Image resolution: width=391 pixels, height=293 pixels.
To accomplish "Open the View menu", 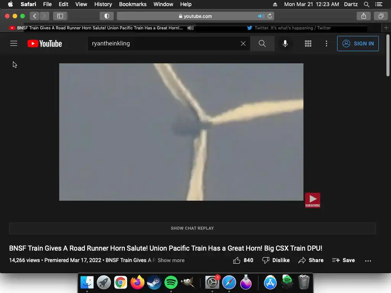I will [x=81, y=4].
